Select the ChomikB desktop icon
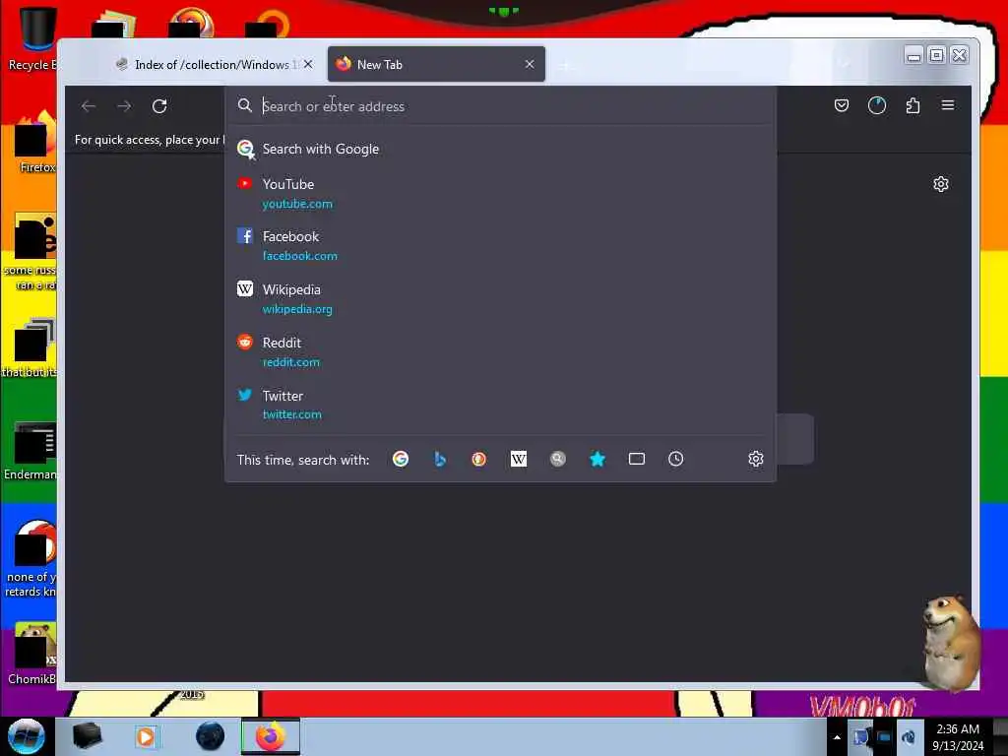The image size is (1008, 756). click(32, 653)
